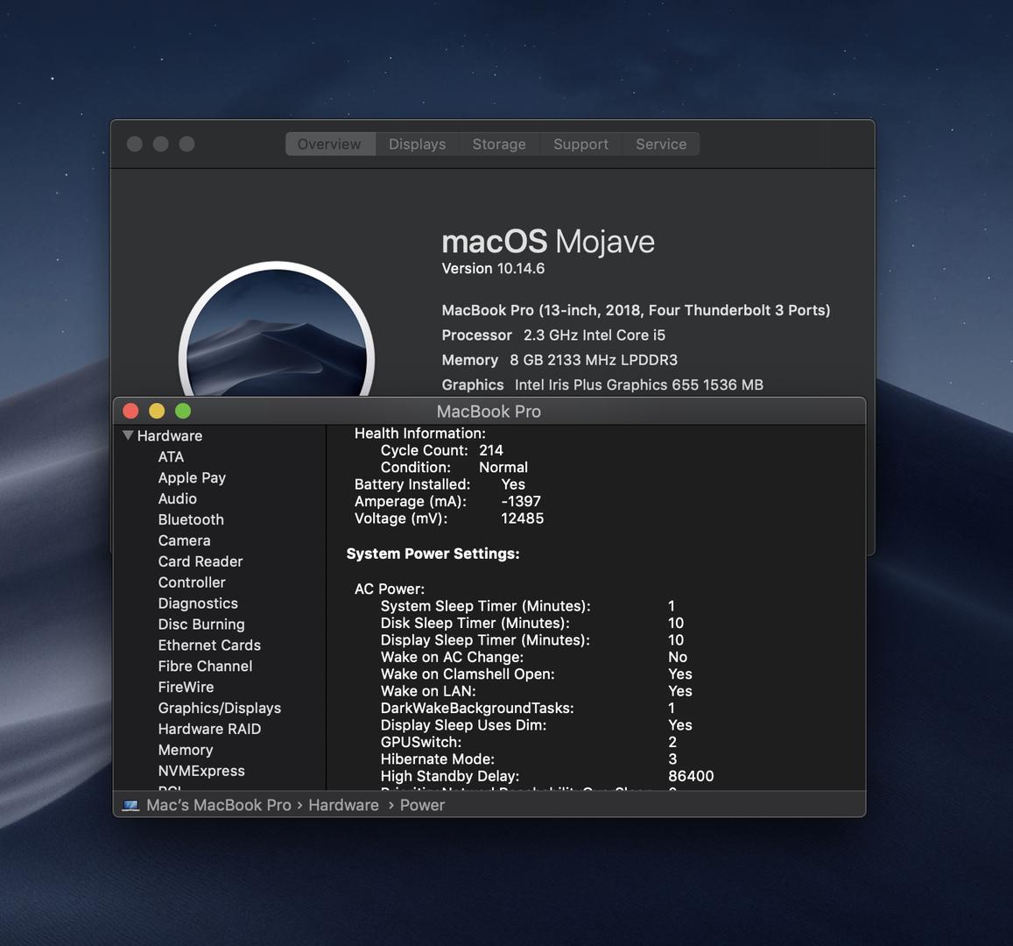The image size is (1013, 946).
Task: Click the System Sleep Timer (Minutes) label
Action: pyautogui.click(x=486, y=606)
